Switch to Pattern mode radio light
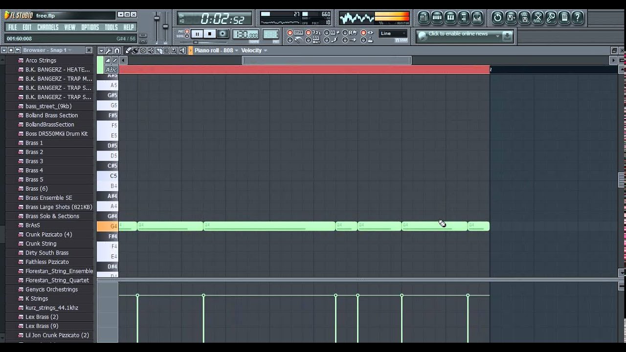This screenshot has width=626, height=352. (187, 31)
